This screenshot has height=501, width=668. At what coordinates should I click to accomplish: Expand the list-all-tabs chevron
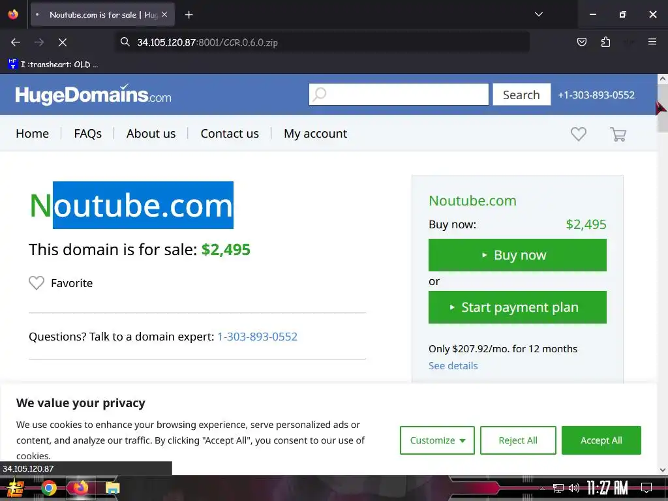[538, 14]
